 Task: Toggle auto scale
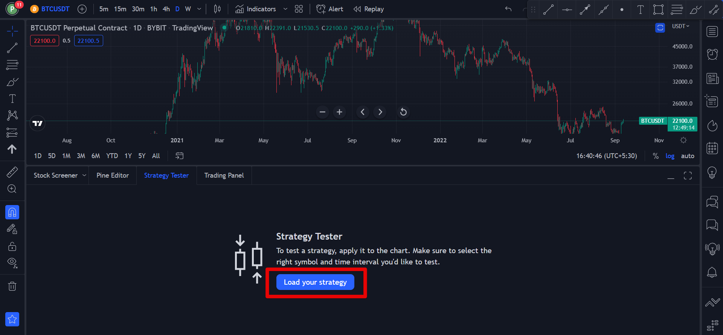[x=688, y=156]
